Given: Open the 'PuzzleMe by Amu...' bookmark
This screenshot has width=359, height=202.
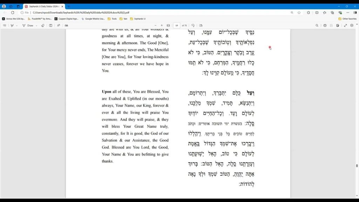Looking at the screenshot, I should (40, 19).
